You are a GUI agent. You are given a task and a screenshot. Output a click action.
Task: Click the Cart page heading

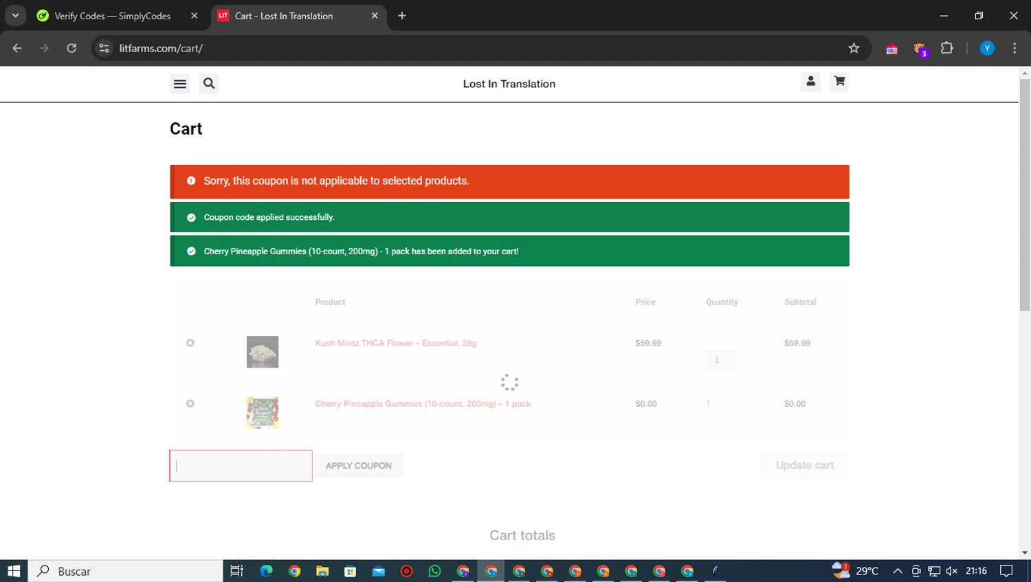click(186, 129)
